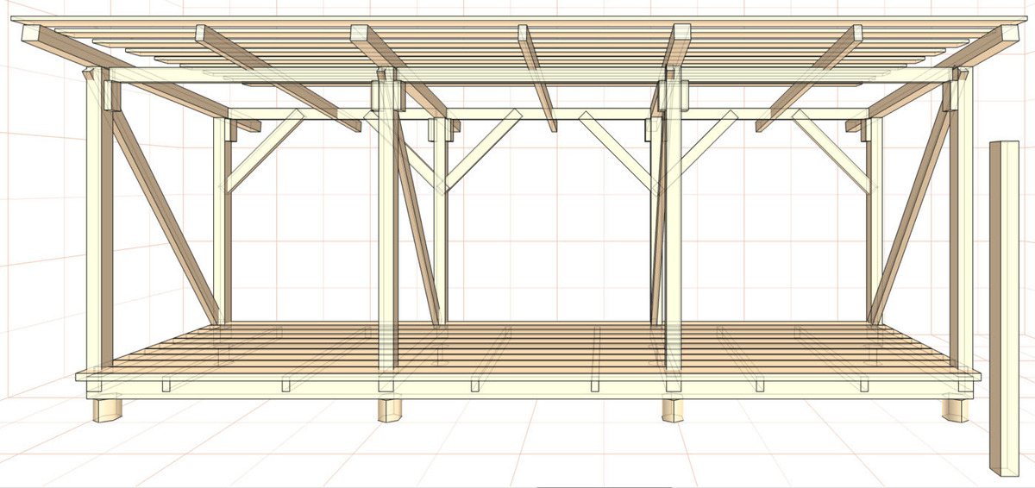The image size is (1035, 488).
Task: Click the rear right corner post
Action: (x=876, y=224)
